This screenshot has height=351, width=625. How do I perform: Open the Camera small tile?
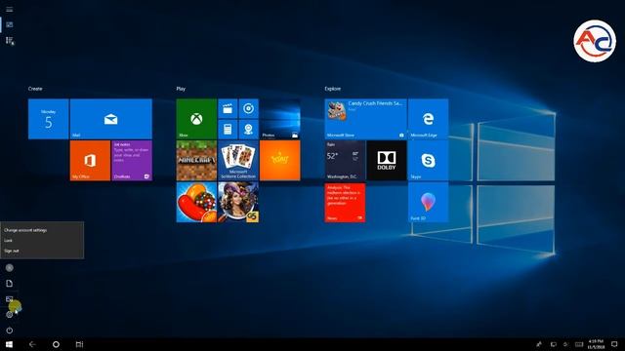[248, 130]
